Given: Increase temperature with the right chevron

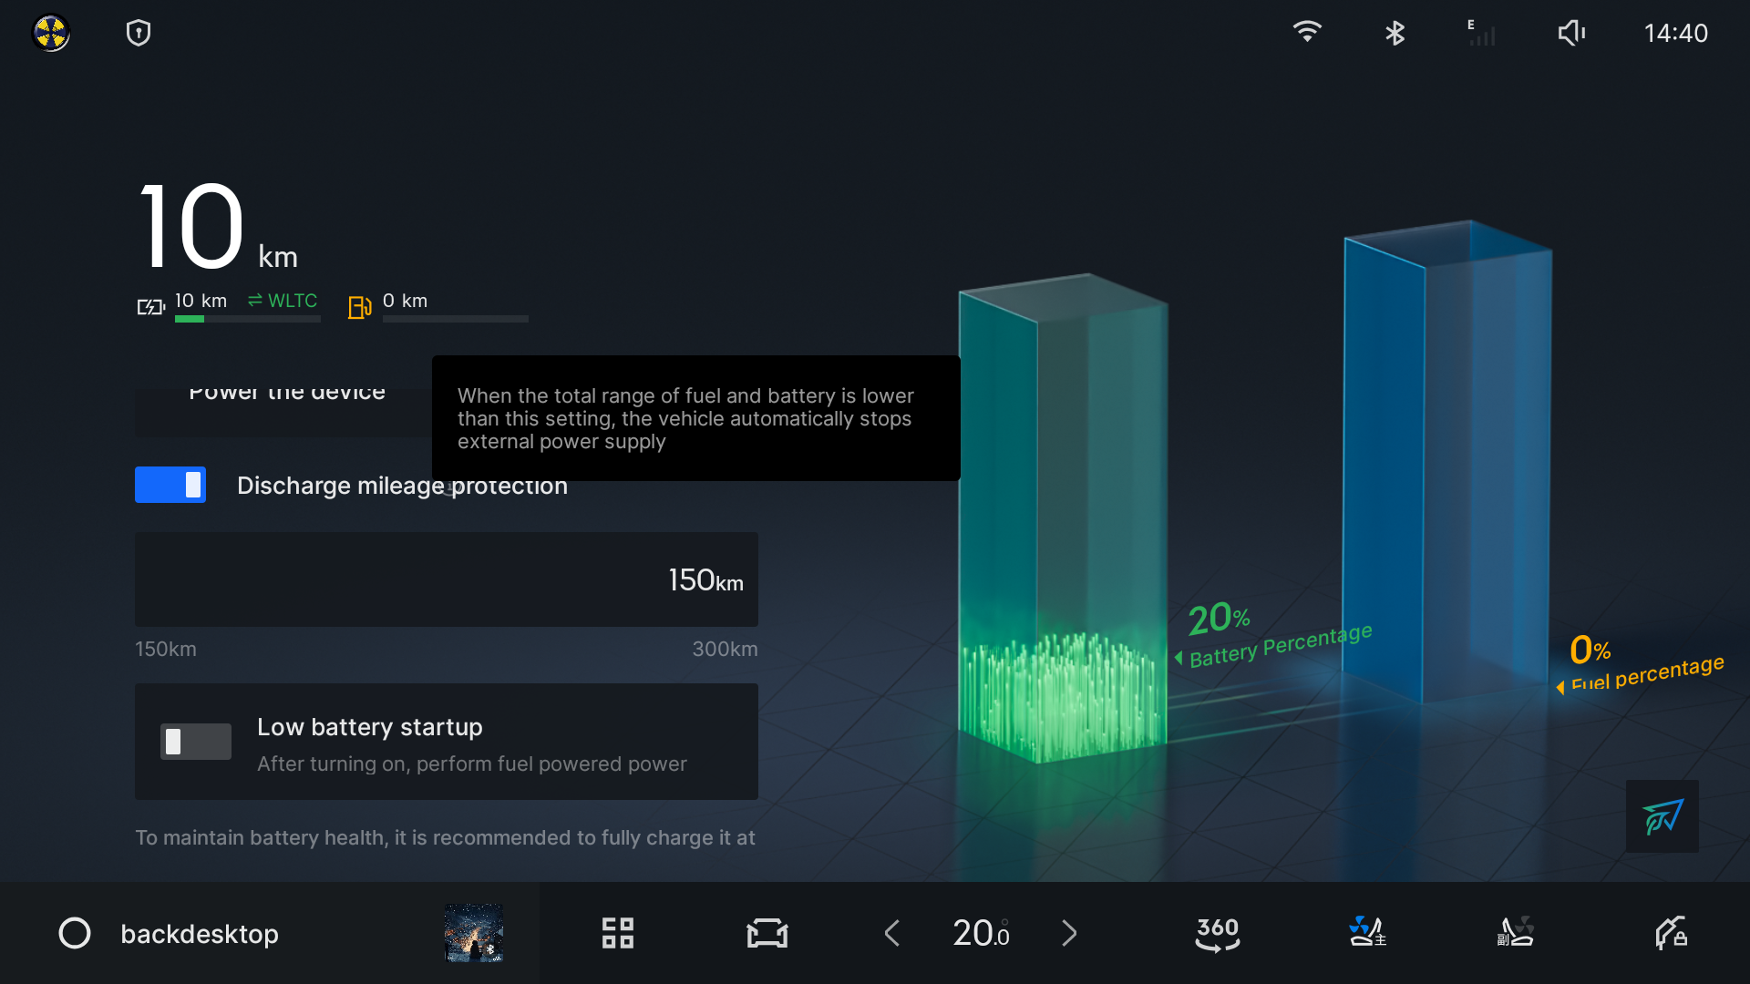Looking at the screenshot, I should [1069, 933].
